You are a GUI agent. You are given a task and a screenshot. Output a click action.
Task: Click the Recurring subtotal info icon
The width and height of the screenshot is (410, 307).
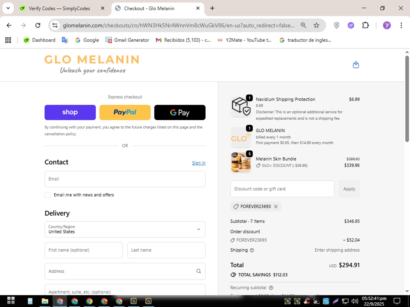[x=271, y=288]
